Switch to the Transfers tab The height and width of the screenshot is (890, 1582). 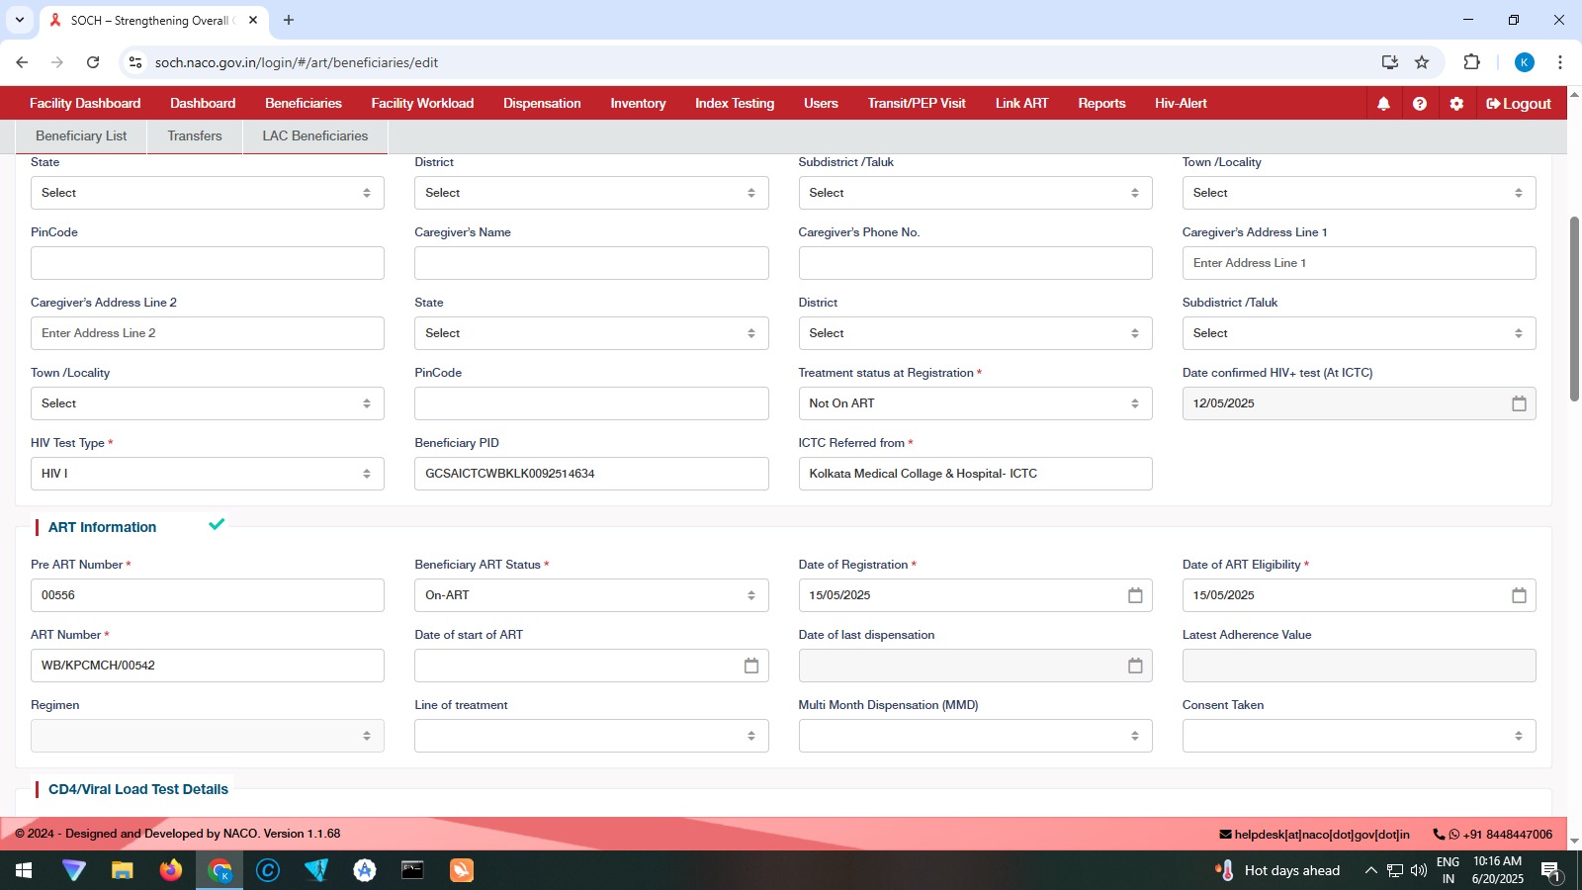(195, 136)
